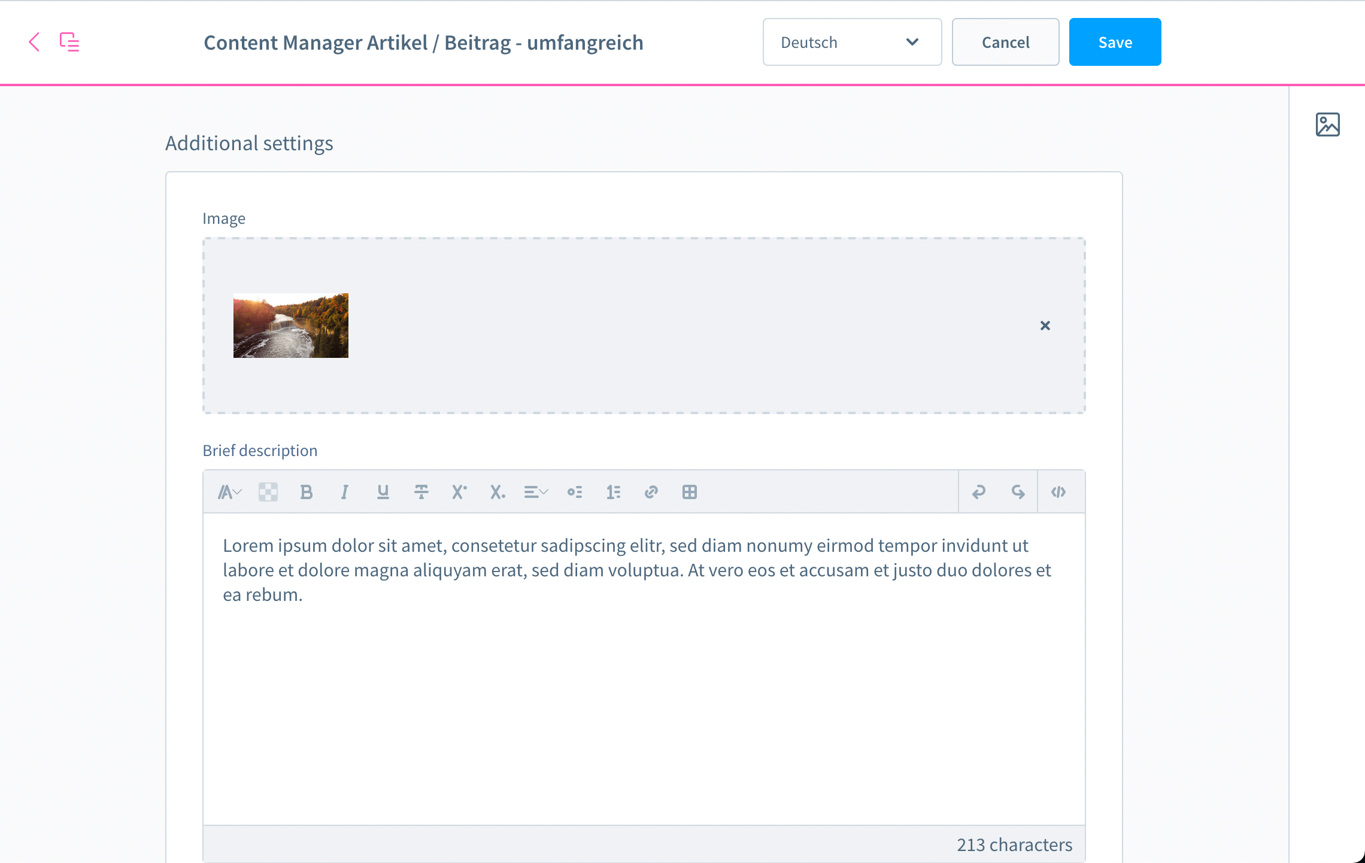Screen dimensions: 1365x863
Task: Open the content list icon
Action: point(69,42)
